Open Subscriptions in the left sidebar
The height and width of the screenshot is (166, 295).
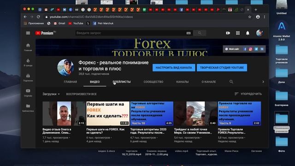(28, 77)
